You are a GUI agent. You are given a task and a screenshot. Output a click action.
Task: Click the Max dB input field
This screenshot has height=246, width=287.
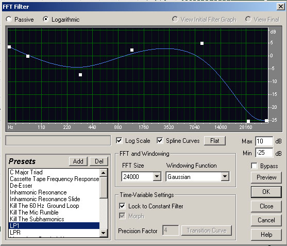[264, 141]
